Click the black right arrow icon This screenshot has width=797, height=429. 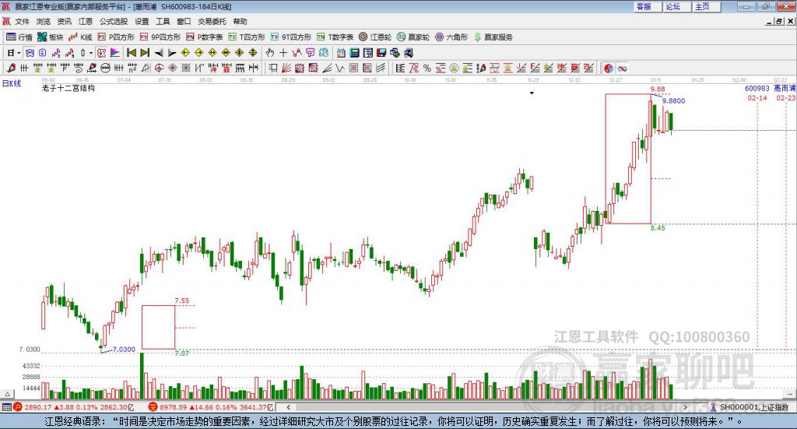point(172,52)
